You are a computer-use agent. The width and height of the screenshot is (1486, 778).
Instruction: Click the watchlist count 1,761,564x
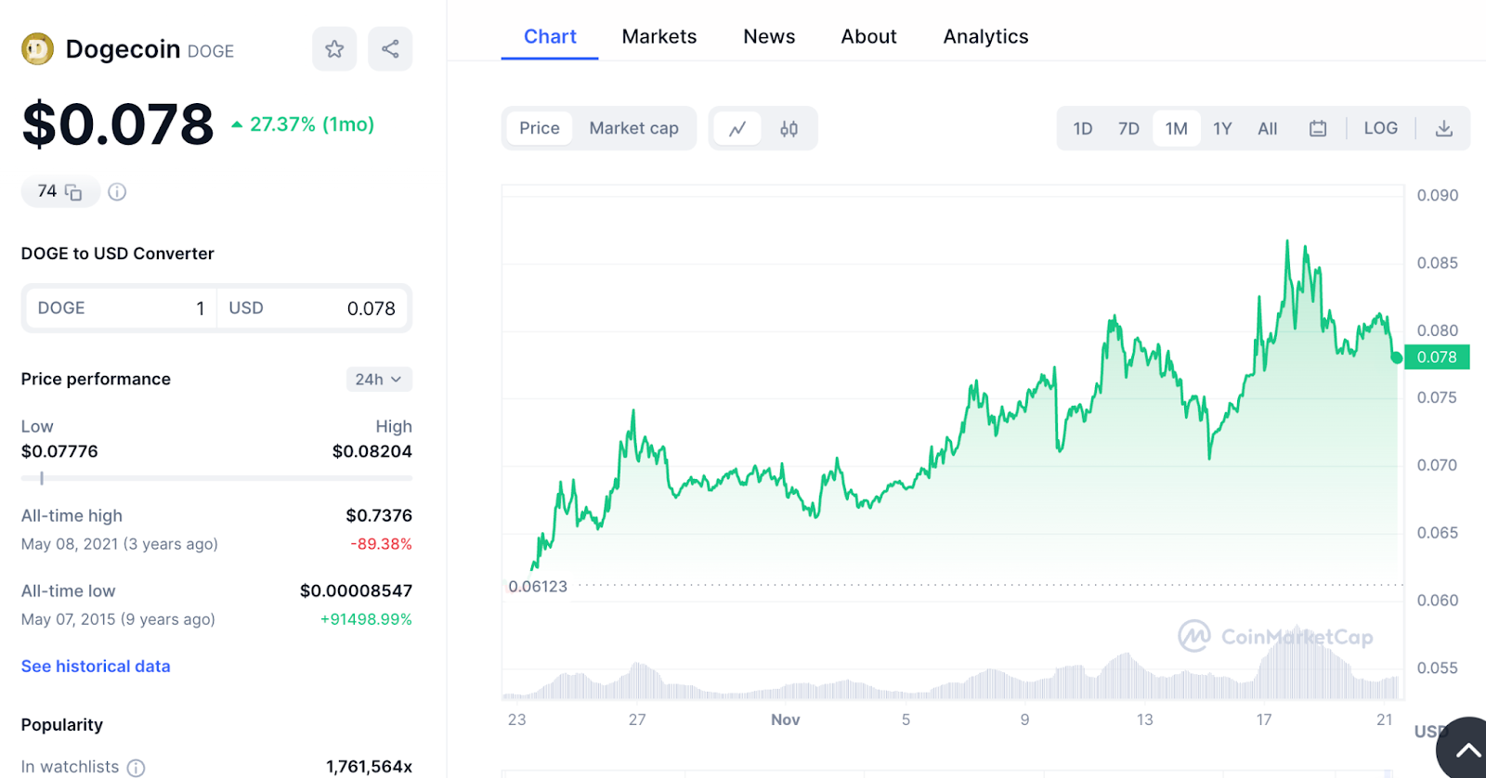[369, 767]
